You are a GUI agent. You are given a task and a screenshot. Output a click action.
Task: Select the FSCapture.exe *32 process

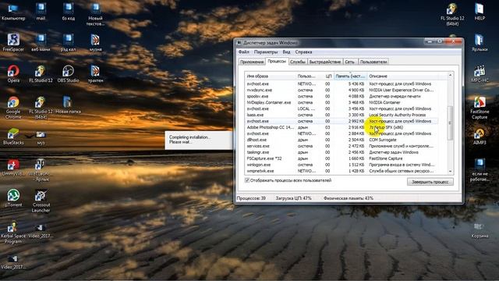click(342, 158)
